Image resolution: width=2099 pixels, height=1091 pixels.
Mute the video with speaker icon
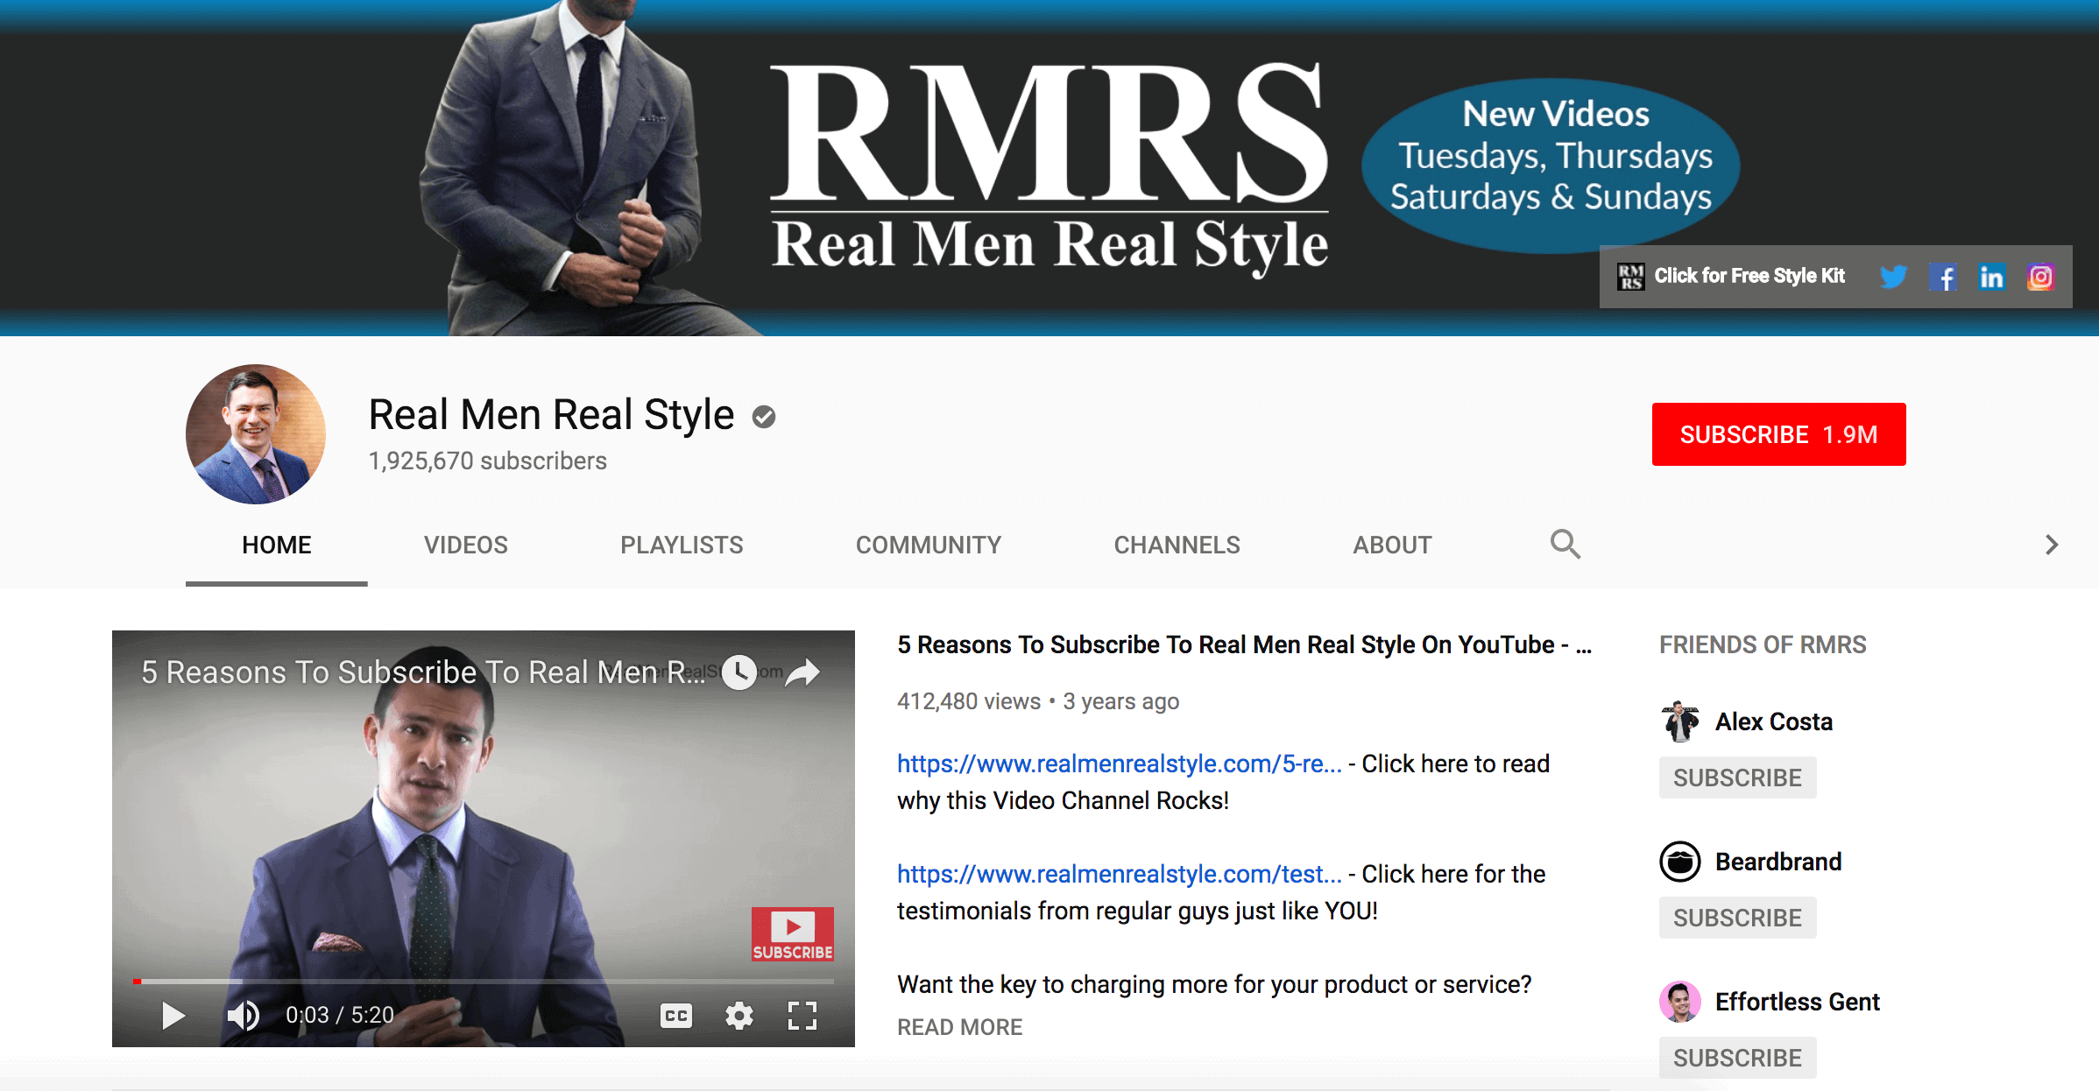243,1015
